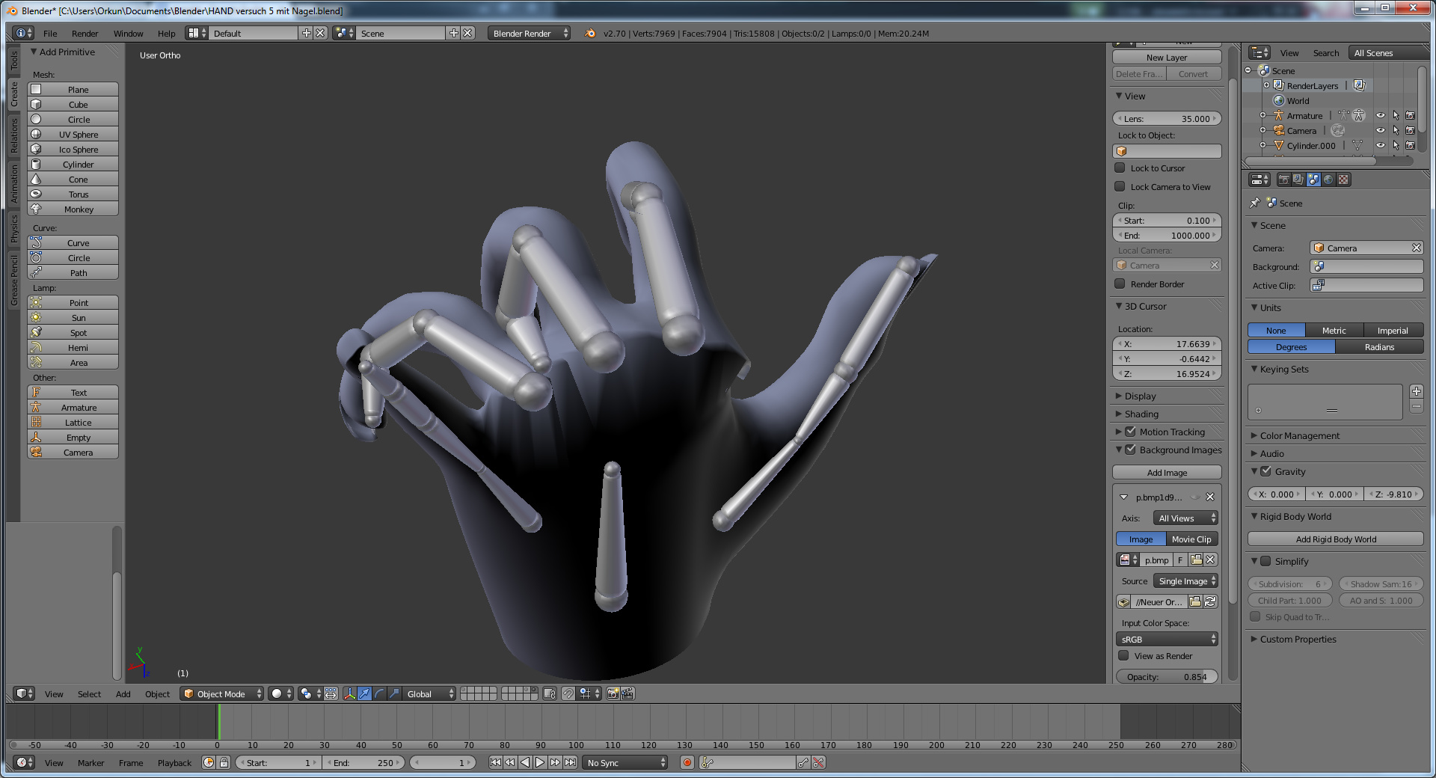Select the translate manipulator arrow icon
The width and height of the screenshot is (1436, 778).
pyautogui.click(x=364, y=694)
